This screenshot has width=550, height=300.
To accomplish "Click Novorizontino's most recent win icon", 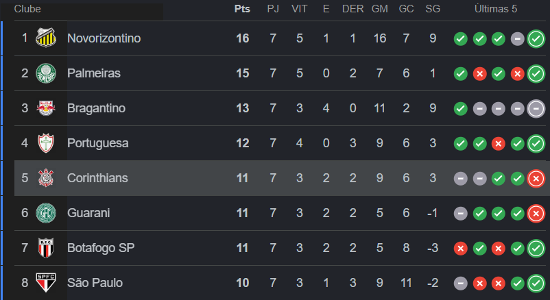I will (536, 38).
